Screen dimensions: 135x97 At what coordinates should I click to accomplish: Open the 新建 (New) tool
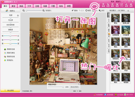point(103,5)
